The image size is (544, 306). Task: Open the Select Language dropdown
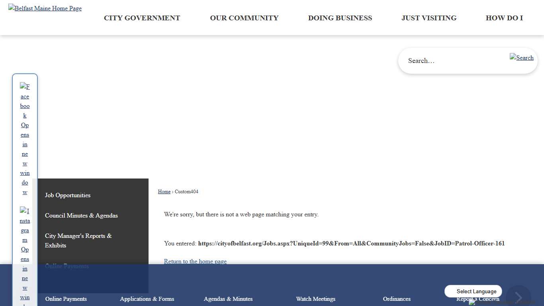point(473,291)
